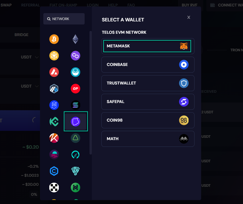
Task: Select the Coin98 wallet option
Action: coord(148,120)
